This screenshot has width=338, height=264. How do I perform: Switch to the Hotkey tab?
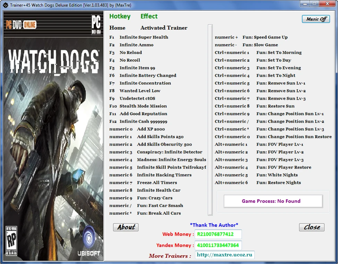pyautogui.click(x=120, y=16)
